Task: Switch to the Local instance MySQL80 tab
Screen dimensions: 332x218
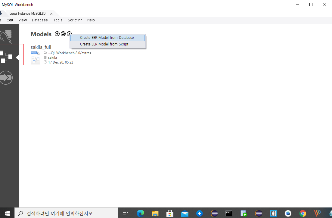Action: (x=27, y=14)
